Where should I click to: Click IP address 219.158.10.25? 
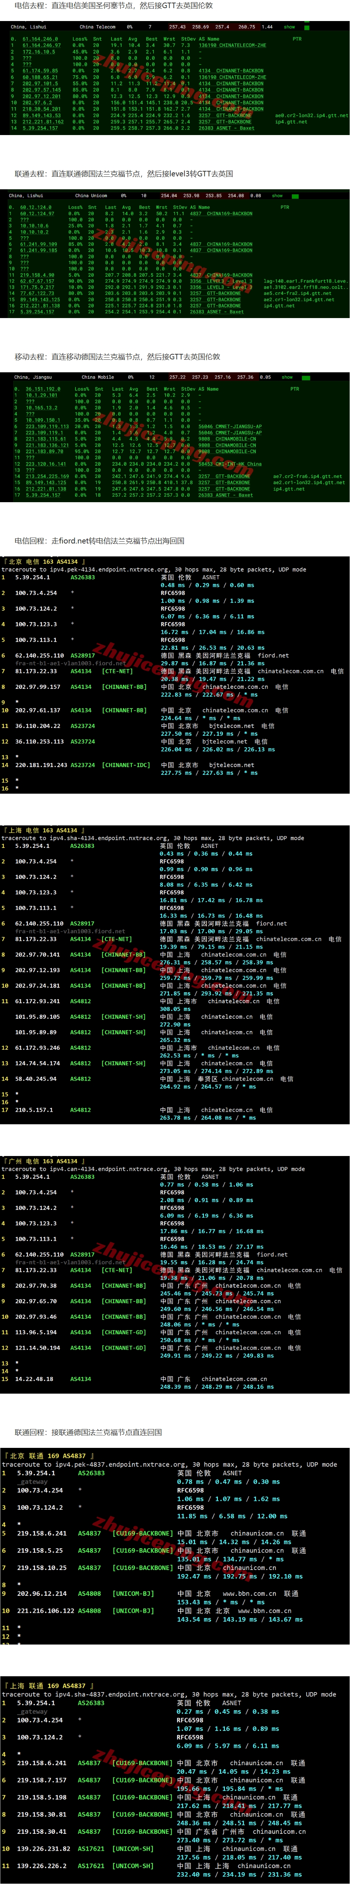42,1567
